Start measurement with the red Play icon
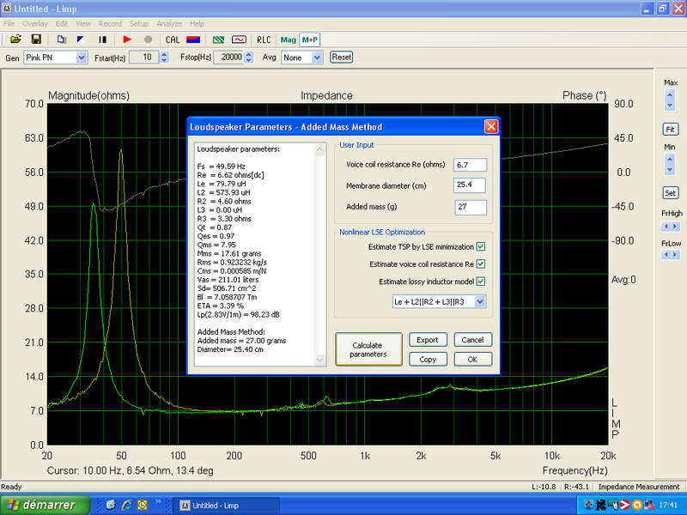 (x=127, y=39)
